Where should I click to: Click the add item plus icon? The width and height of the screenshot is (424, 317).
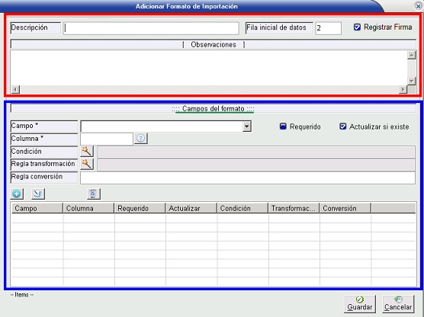(x=17, y=194)
